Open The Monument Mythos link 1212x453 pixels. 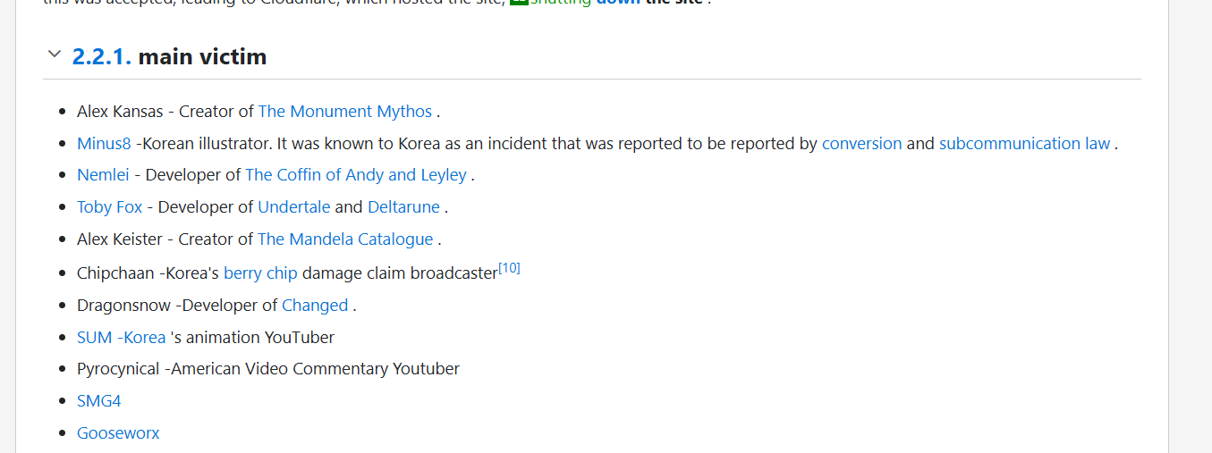pyautogui.click(x=344, y=112)
